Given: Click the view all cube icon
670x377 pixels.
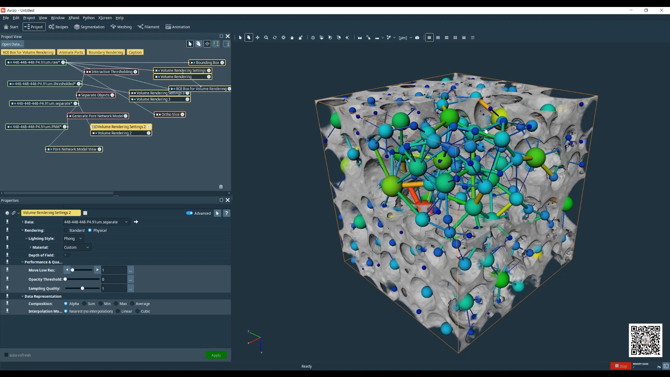Looking at the screenshot, I should coord(313,38).
